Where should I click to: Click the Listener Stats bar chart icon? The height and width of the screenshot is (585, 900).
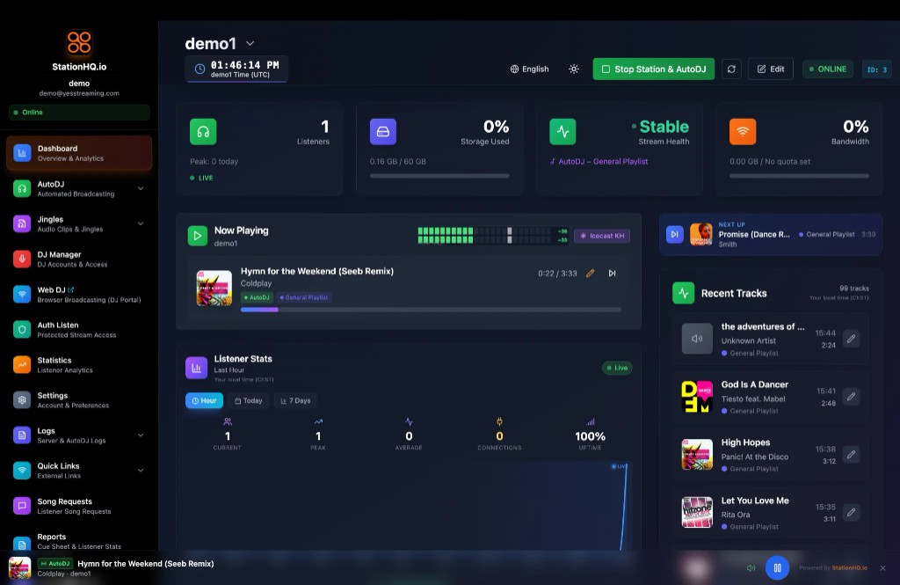(x=196, y=368)
